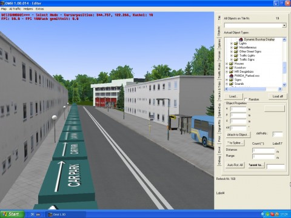Viewport: 291px width, 218px height.
Task: Click the Lights folder icon
Action: tap(236, 44)
